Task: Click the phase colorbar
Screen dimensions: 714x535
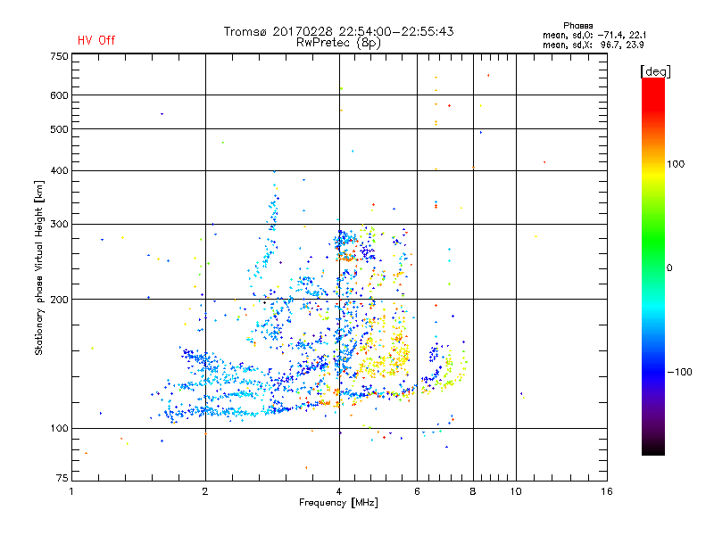Action: (653, 266)
